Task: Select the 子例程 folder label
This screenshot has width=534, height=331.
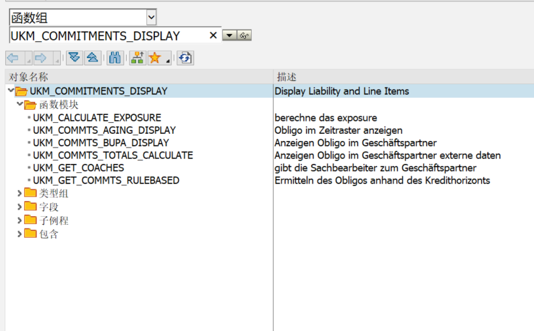Action: coord(54,221)
